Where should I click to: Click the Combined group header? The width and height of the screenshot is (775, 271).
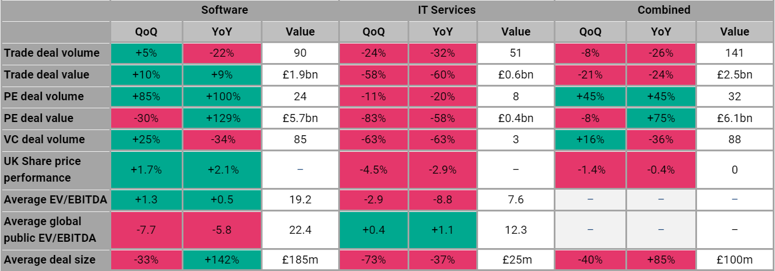(663, 10)
